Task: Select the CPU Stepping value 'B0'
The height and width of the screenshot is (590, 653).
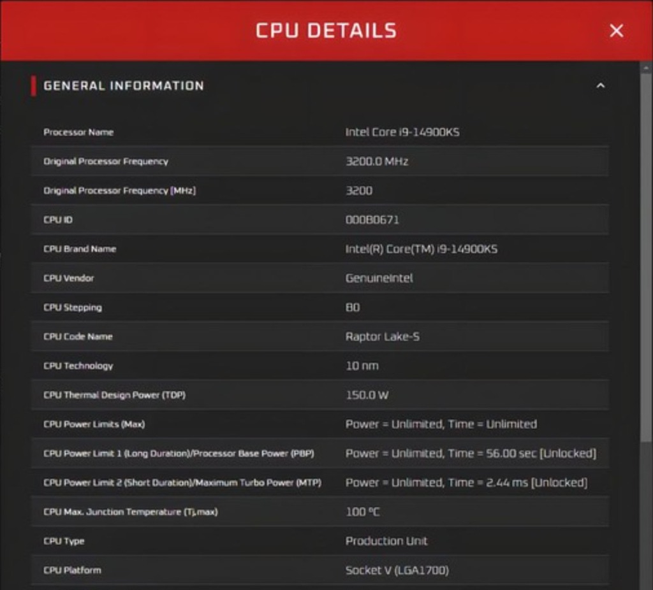Action: (353, 308)
